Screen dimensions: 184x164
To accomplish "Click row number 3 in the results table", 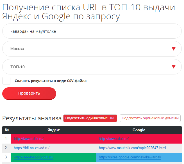I will (x=6, y=157).
